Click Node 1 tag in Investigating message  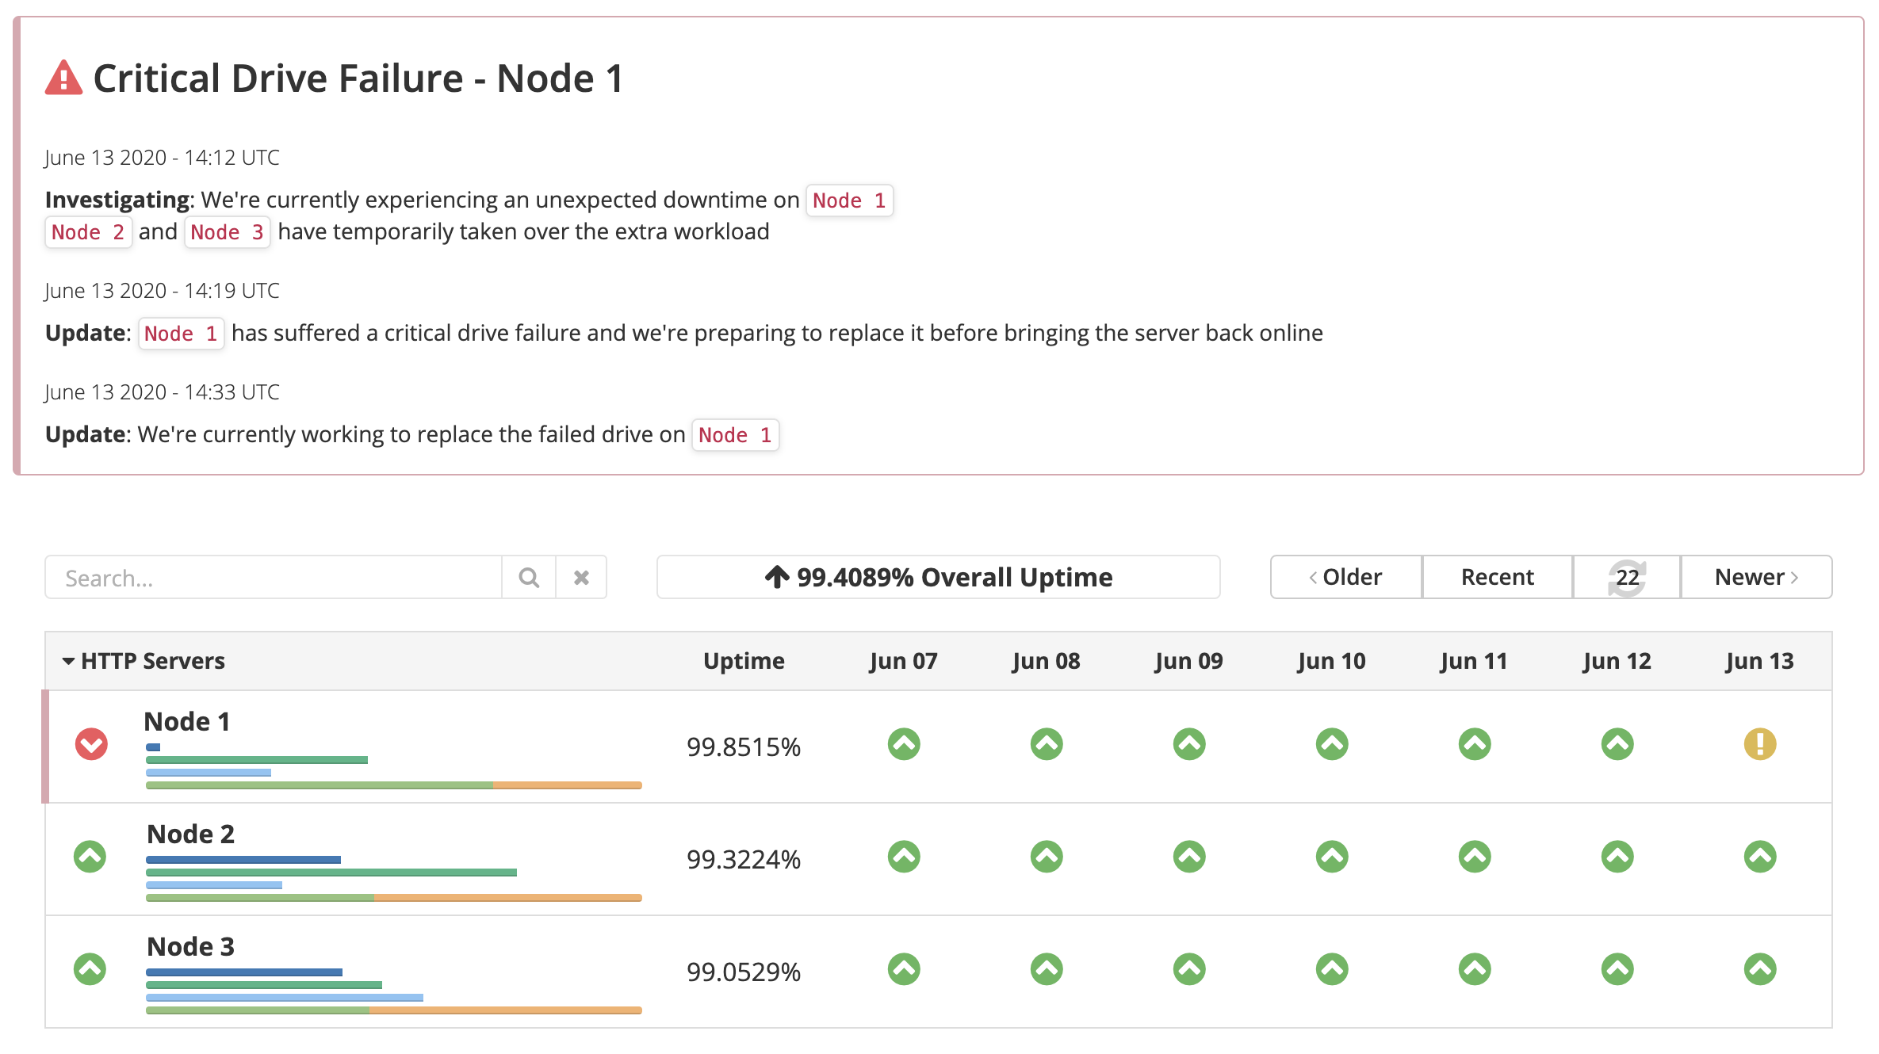(848, 200)
